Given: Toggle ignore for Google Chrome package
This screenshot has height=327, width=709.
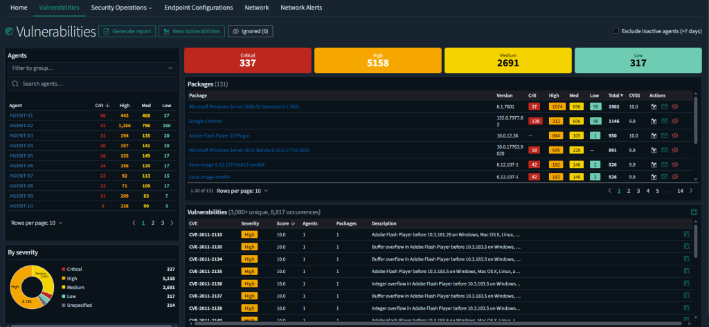Looking at the screenshot, I should pyautogui.click(x=676, y=121).
